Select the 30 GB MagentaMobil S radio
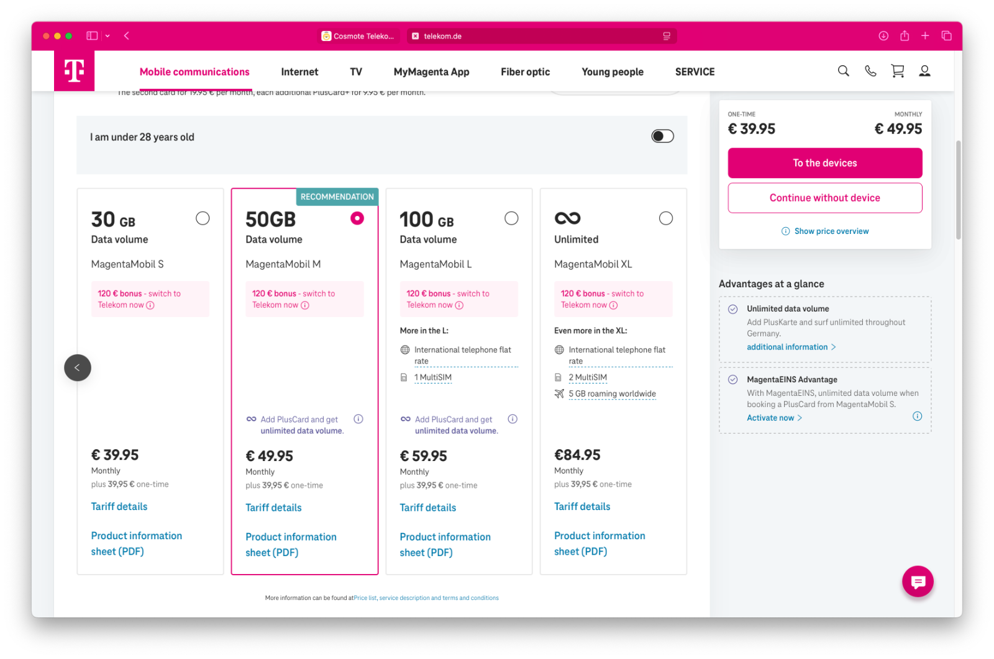 [x=203, y=218]
